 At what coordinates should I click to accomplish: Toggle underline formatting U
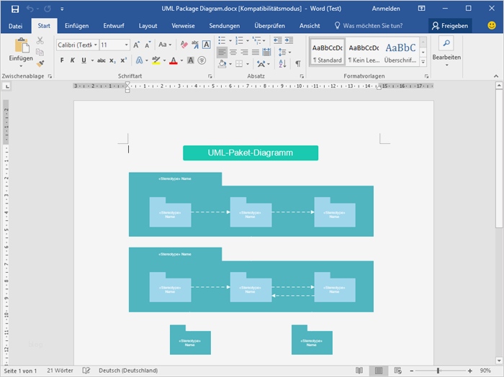click(84, 60)
